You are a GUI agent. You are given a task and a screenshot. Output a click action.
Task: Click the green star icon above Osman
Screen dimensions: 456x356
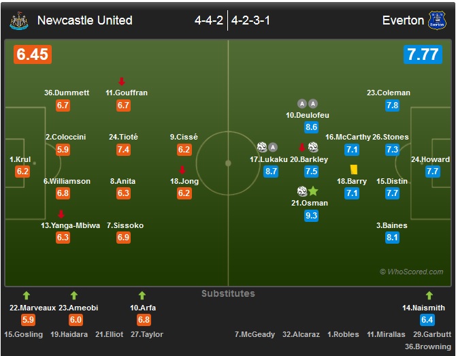coord(313,191)
